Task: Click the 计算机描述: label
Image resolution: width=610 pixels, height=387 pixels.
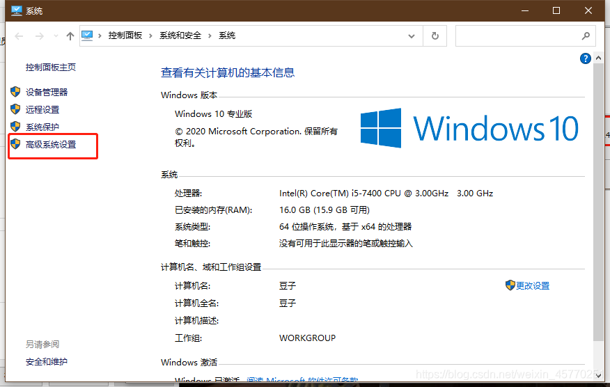Action: (197, 321)
